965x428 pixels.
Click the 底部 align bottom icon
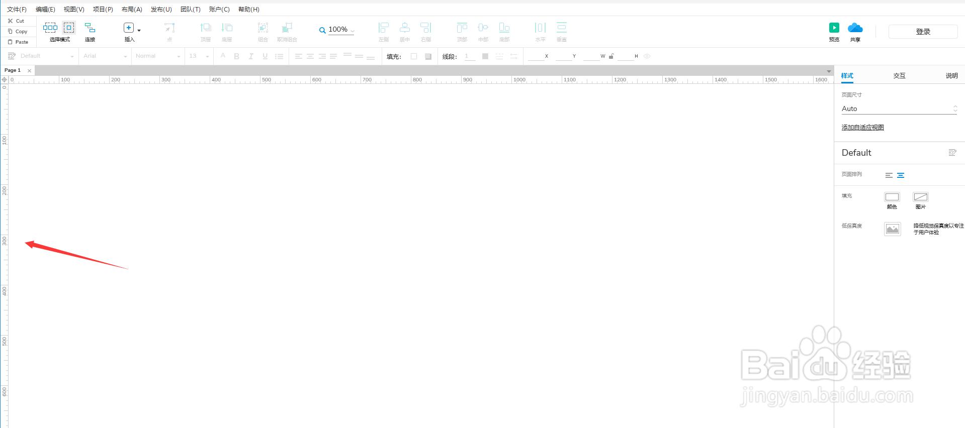click(504, 28)
